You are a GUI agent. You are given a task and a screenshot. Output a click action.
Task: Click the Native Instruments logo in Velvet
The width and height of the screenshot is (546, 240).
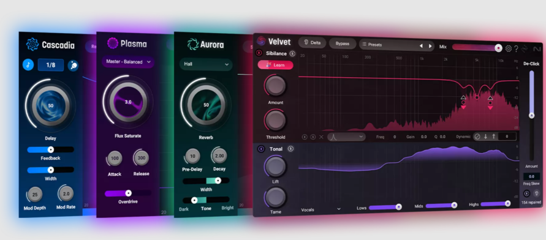pos(536,49)
